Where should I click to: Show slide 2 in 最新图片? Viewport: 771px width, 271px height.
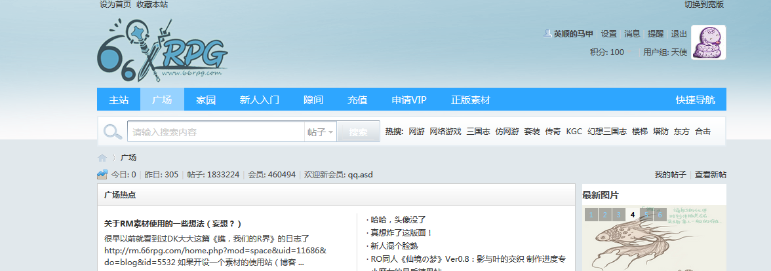(x=604, y=215)
